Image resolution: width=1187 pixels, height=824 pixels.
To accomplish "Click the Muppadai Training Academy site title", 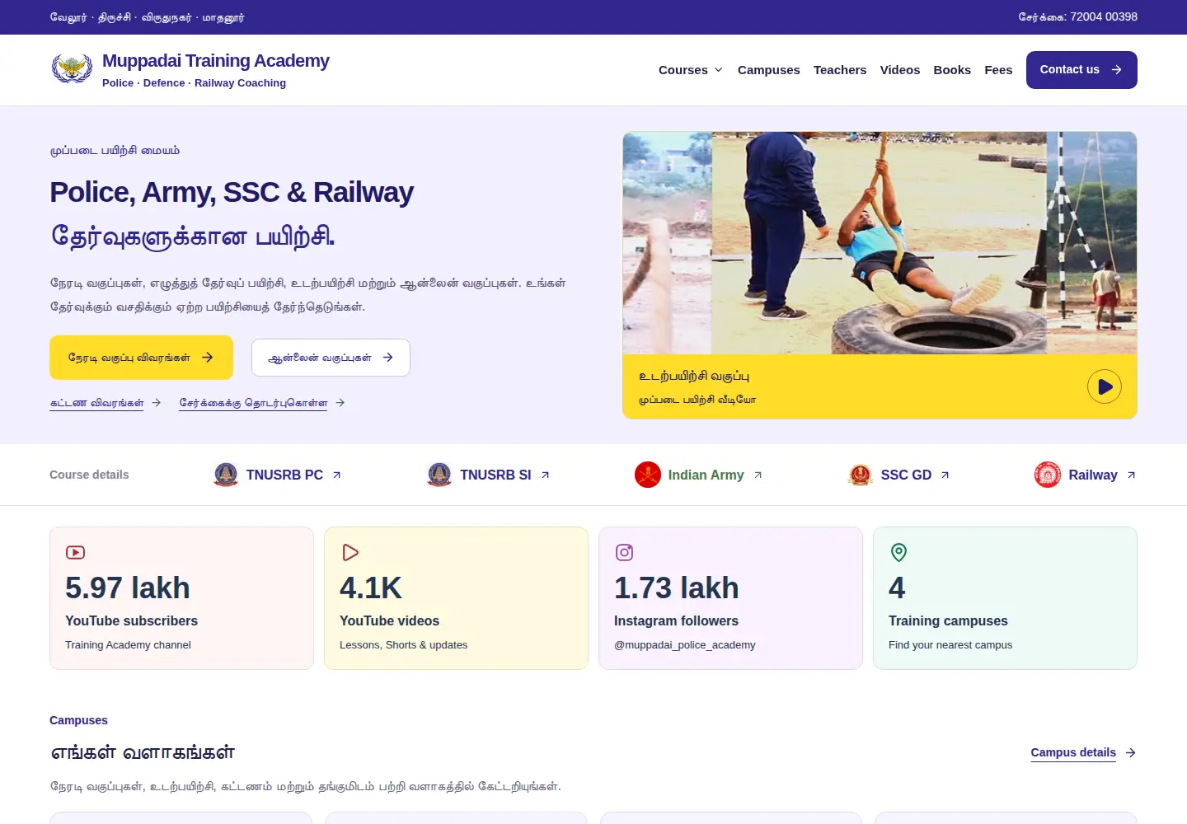I will click(x=215, y=61).
